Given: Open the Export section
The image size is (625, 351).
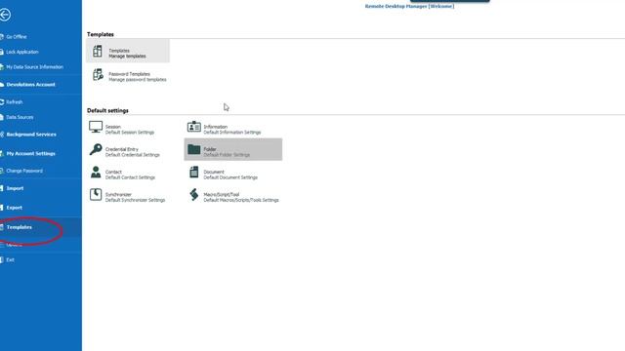Looking at the screenshot, I should (14, 208).
